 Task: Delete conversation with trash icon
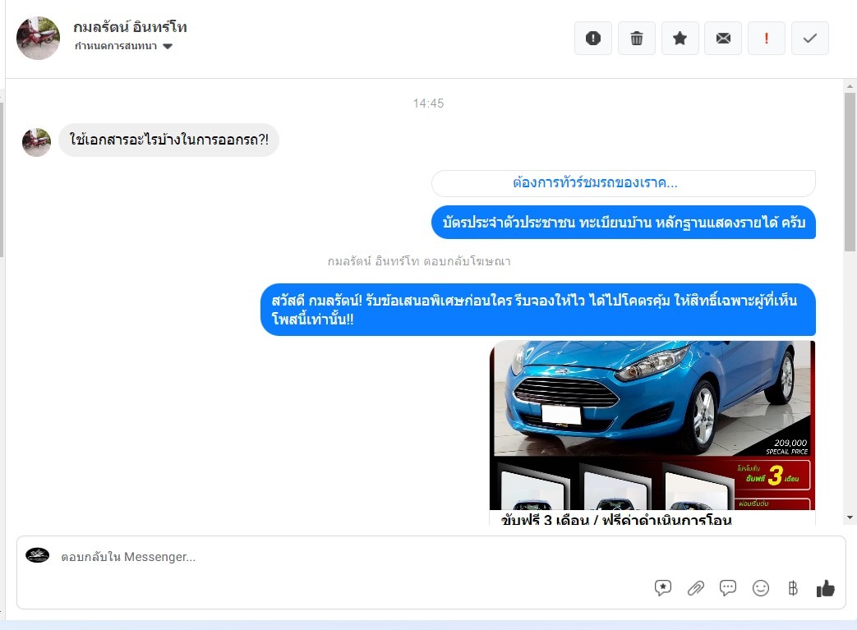pyautogui.click(x=636, y=39)
